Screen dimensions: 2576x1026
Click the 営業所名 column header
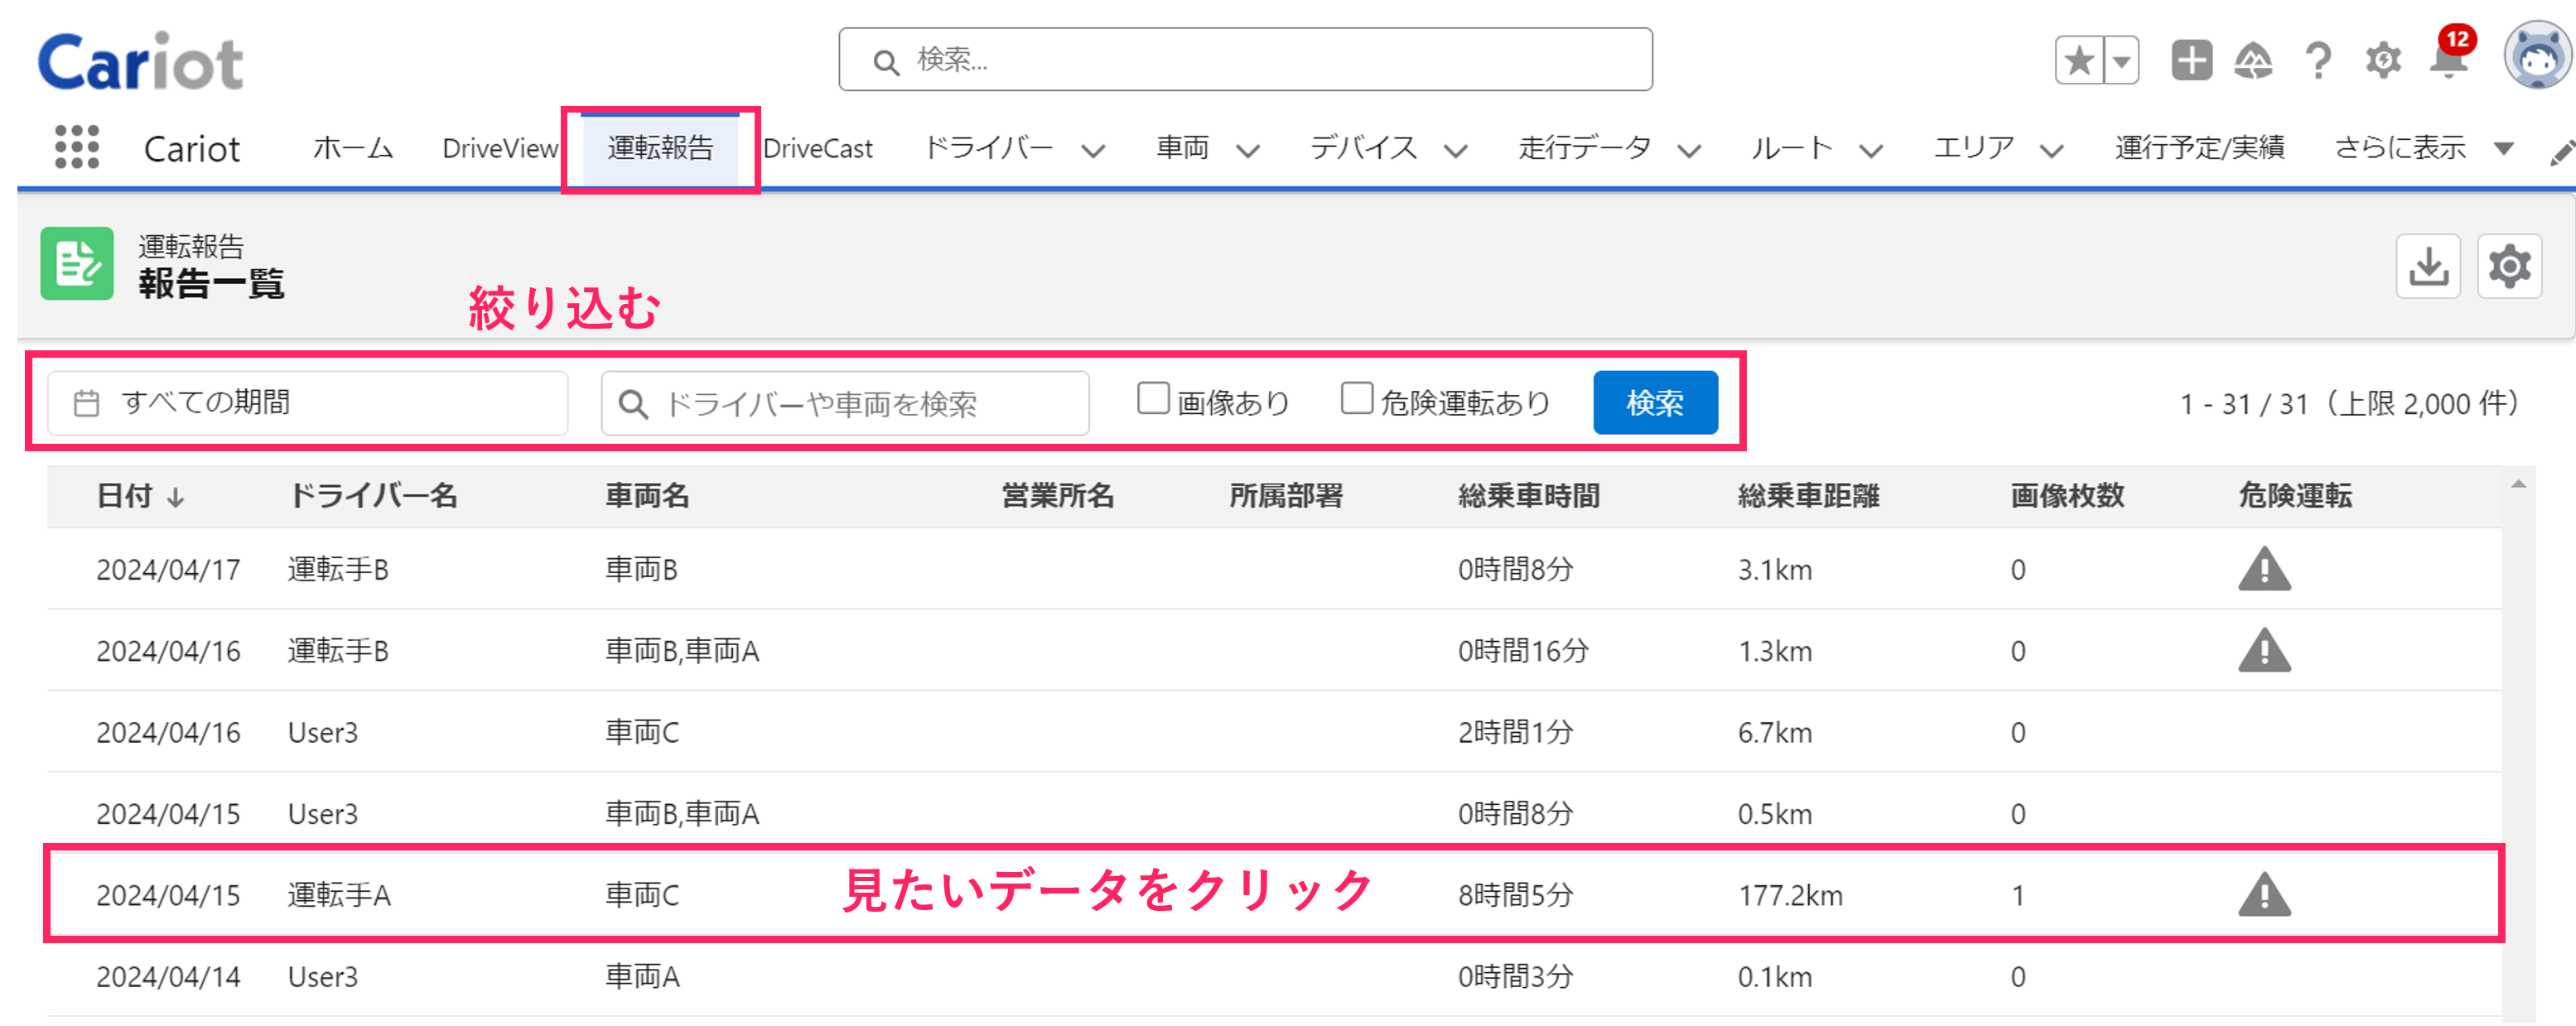[x=1057, y=496]
